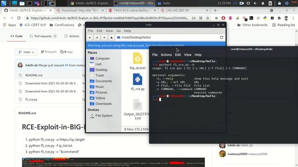
Task: Select Documents in Places sidebar
Action: [x=103, y=81]
